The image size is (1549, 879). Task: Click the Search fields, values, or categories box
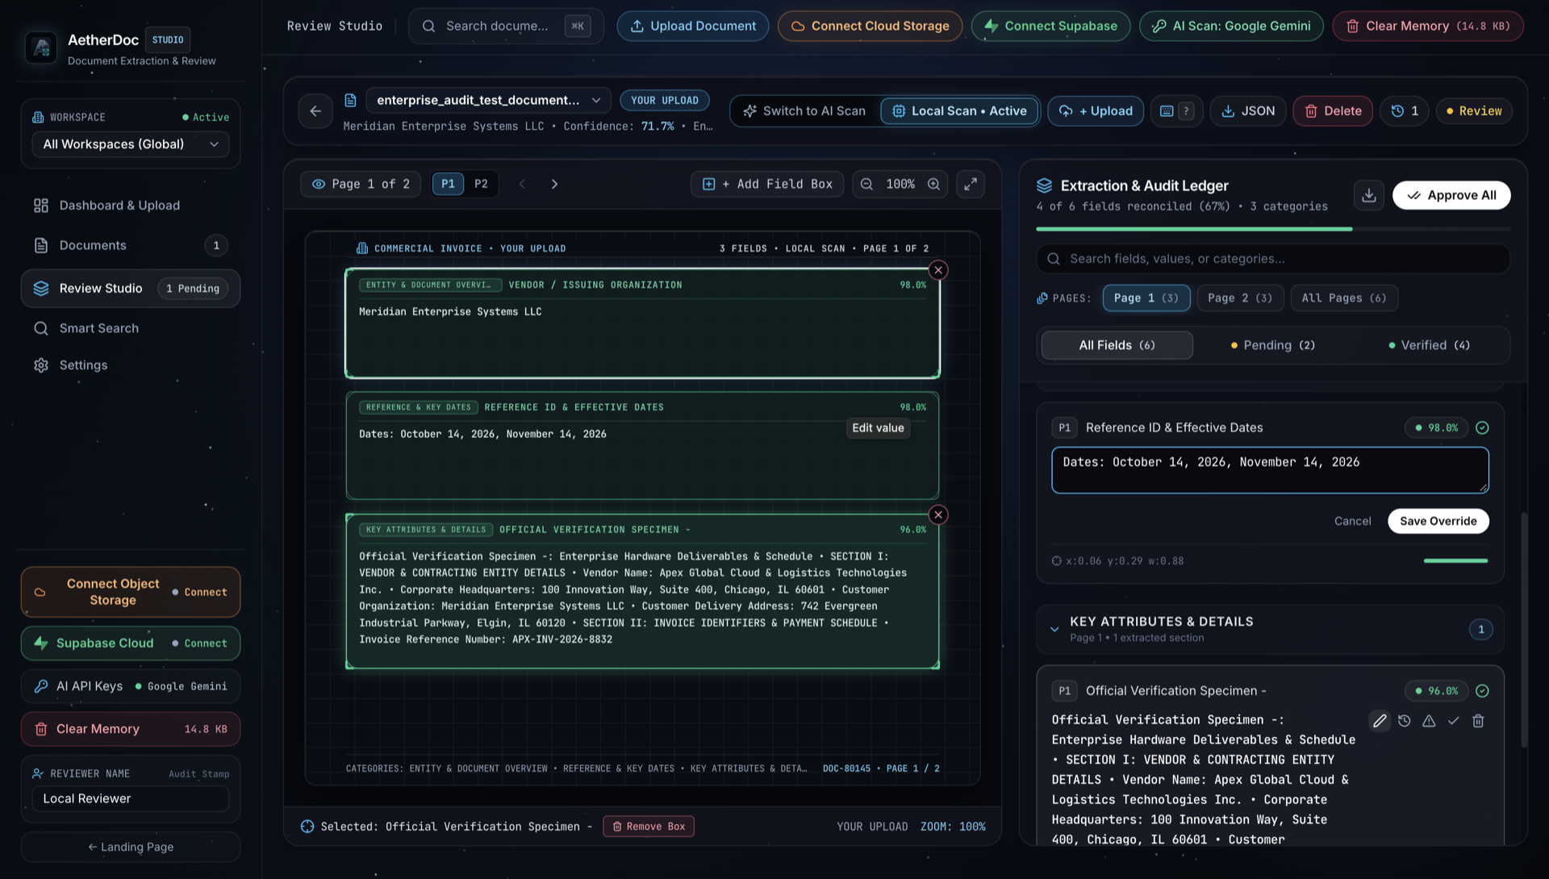[x=1272, y=258]
